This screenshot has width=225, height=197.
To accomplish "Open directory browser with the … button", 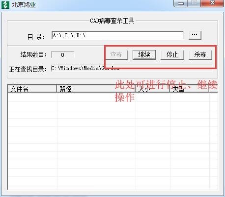I will tap(195, 35).
